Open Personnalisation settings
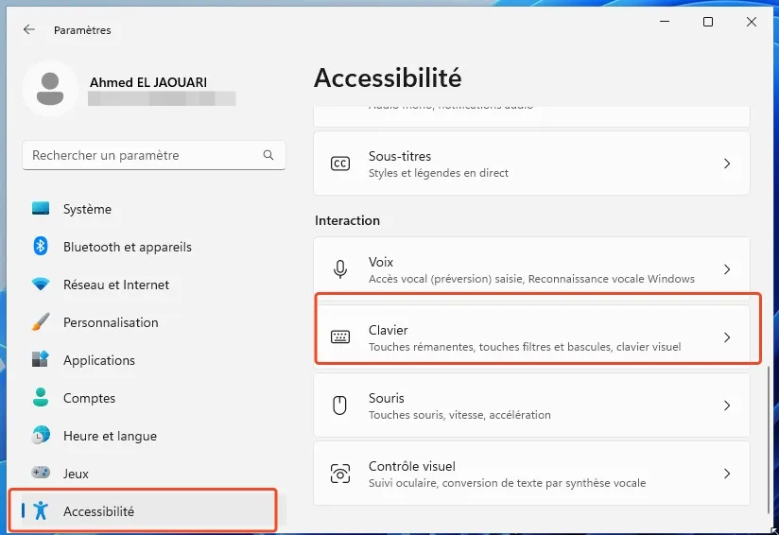This screenshot has width=779, height=535. tap(153, 322)
